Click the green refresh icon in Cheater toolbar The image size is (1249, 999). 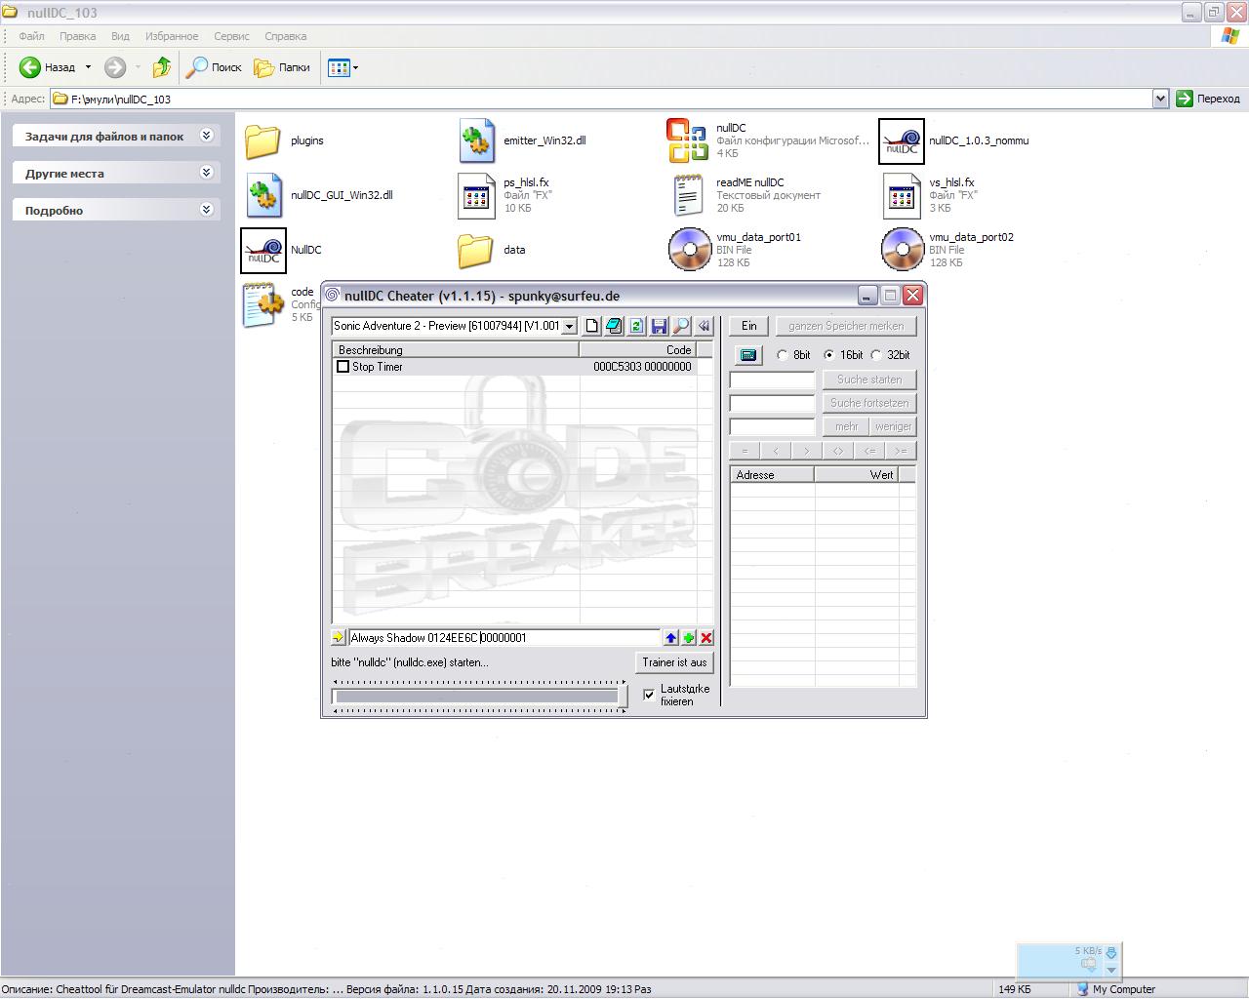coord(636,326)
